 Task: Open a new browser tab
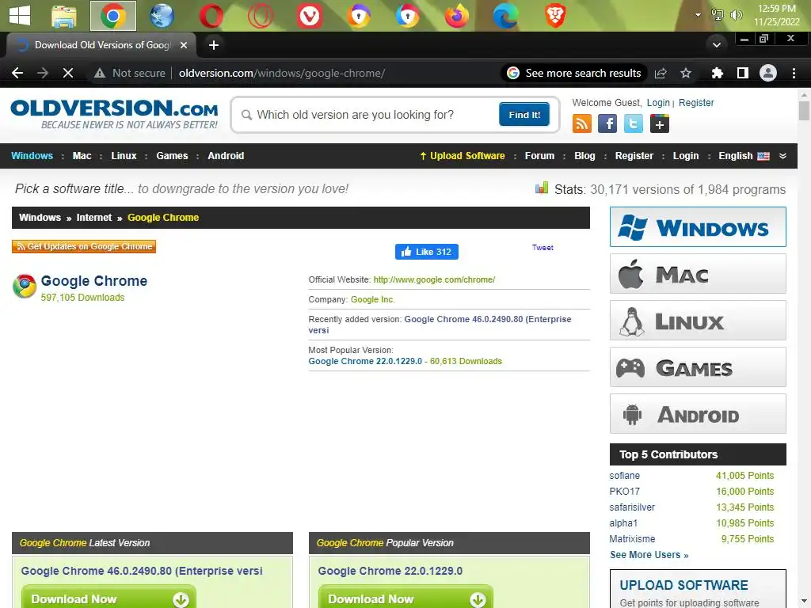(214, 45)
